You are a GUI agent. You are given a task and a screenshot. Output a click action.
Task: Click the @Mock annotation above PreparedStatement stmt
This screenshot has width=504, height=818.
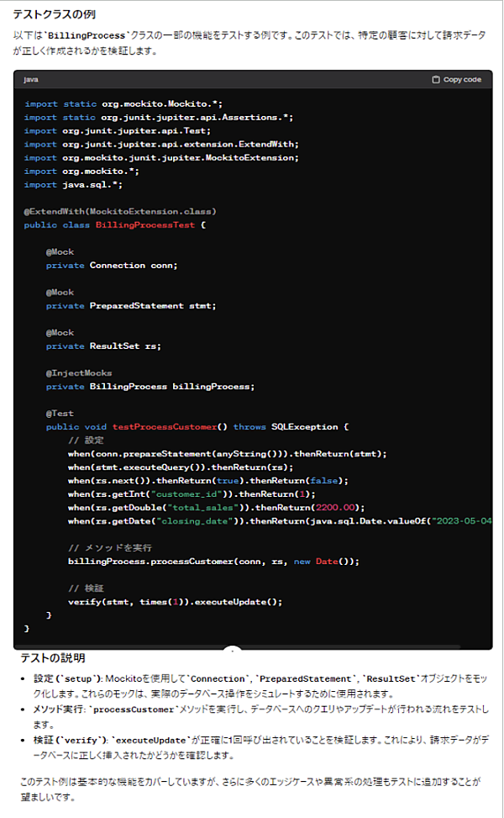(60, 293)
